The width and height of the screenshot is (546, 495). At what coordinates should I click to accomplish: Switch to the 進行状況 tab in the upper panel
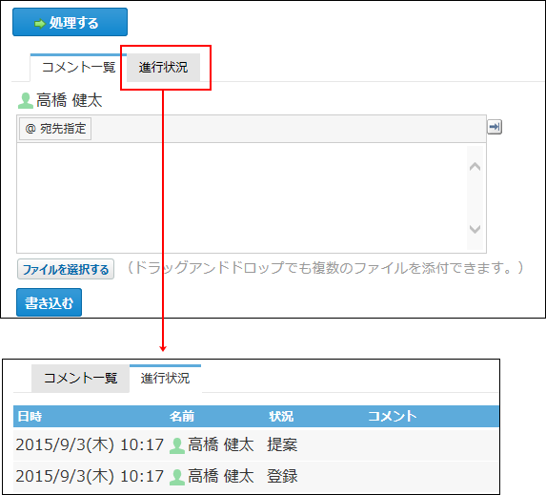[x=163, y=68]
